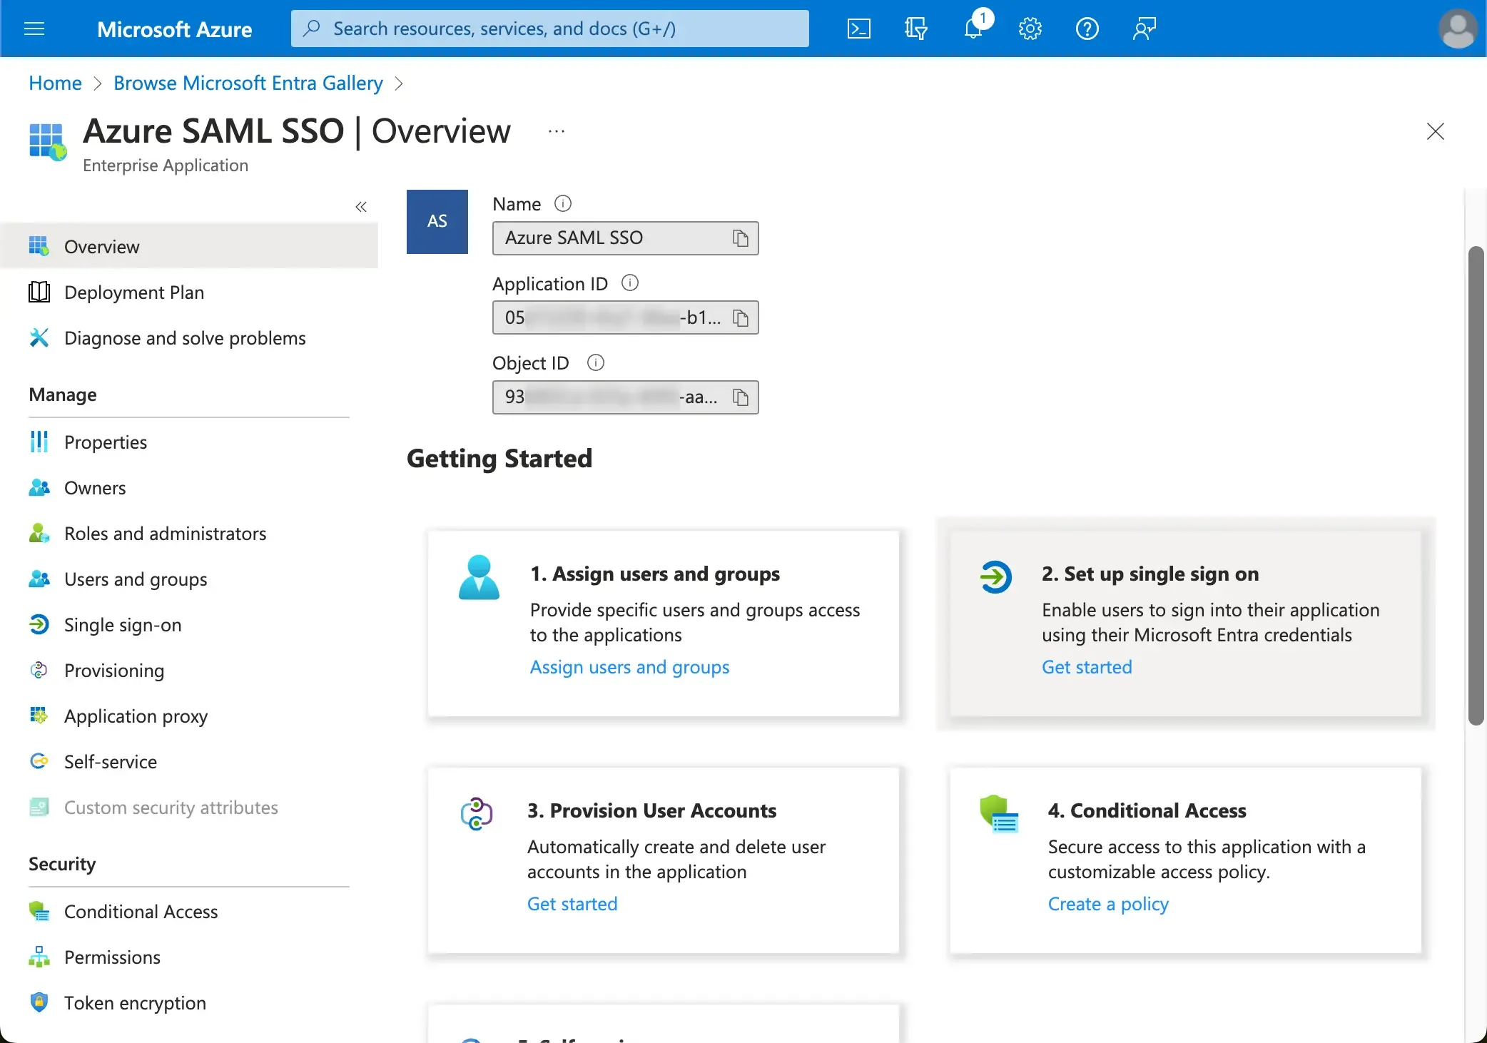Click Create a policy for Conditional Access
The width and height of the screenshot is (1487, 1043).
tap(1106, 904)
